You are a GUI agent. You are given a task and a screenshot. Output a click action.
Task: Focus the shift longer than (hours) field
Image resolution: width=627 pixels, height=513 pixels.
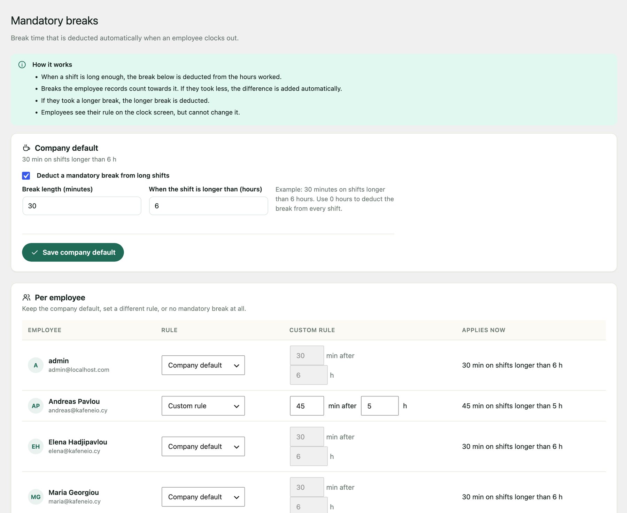tap(209, 206)
